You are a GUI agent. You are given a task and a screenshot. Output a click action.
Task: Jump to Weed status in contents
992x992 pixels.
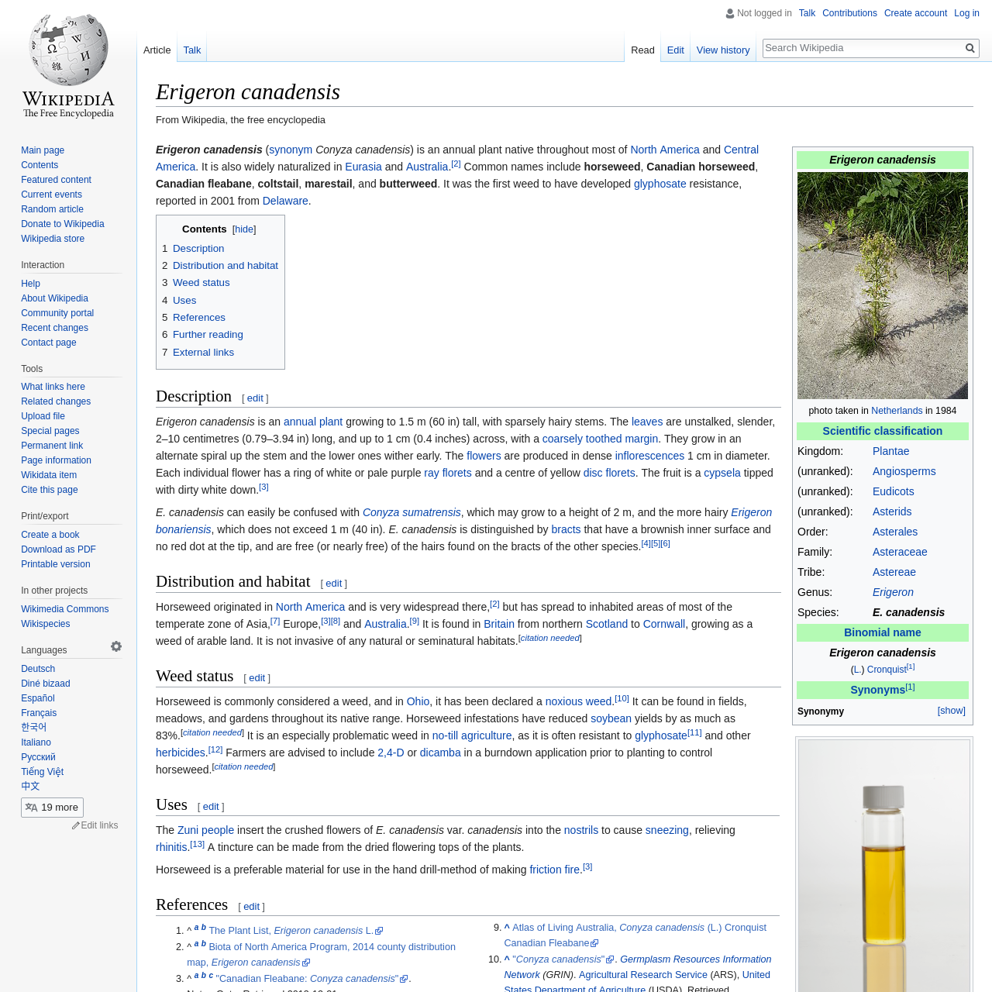coord(201,283)
